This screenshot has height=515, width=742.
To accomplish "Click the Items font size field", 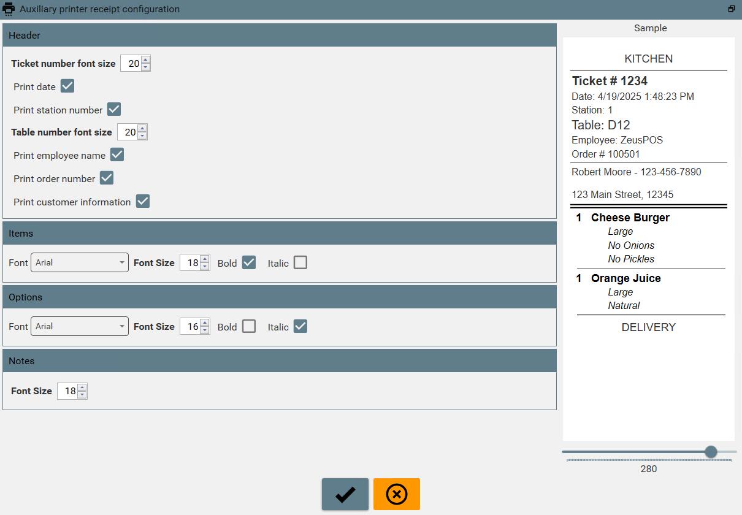I will (x=190, y=262).
